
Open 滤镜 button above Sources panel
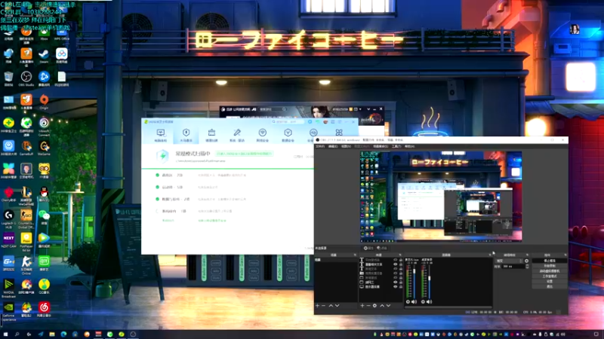click(x=382, y=249)
